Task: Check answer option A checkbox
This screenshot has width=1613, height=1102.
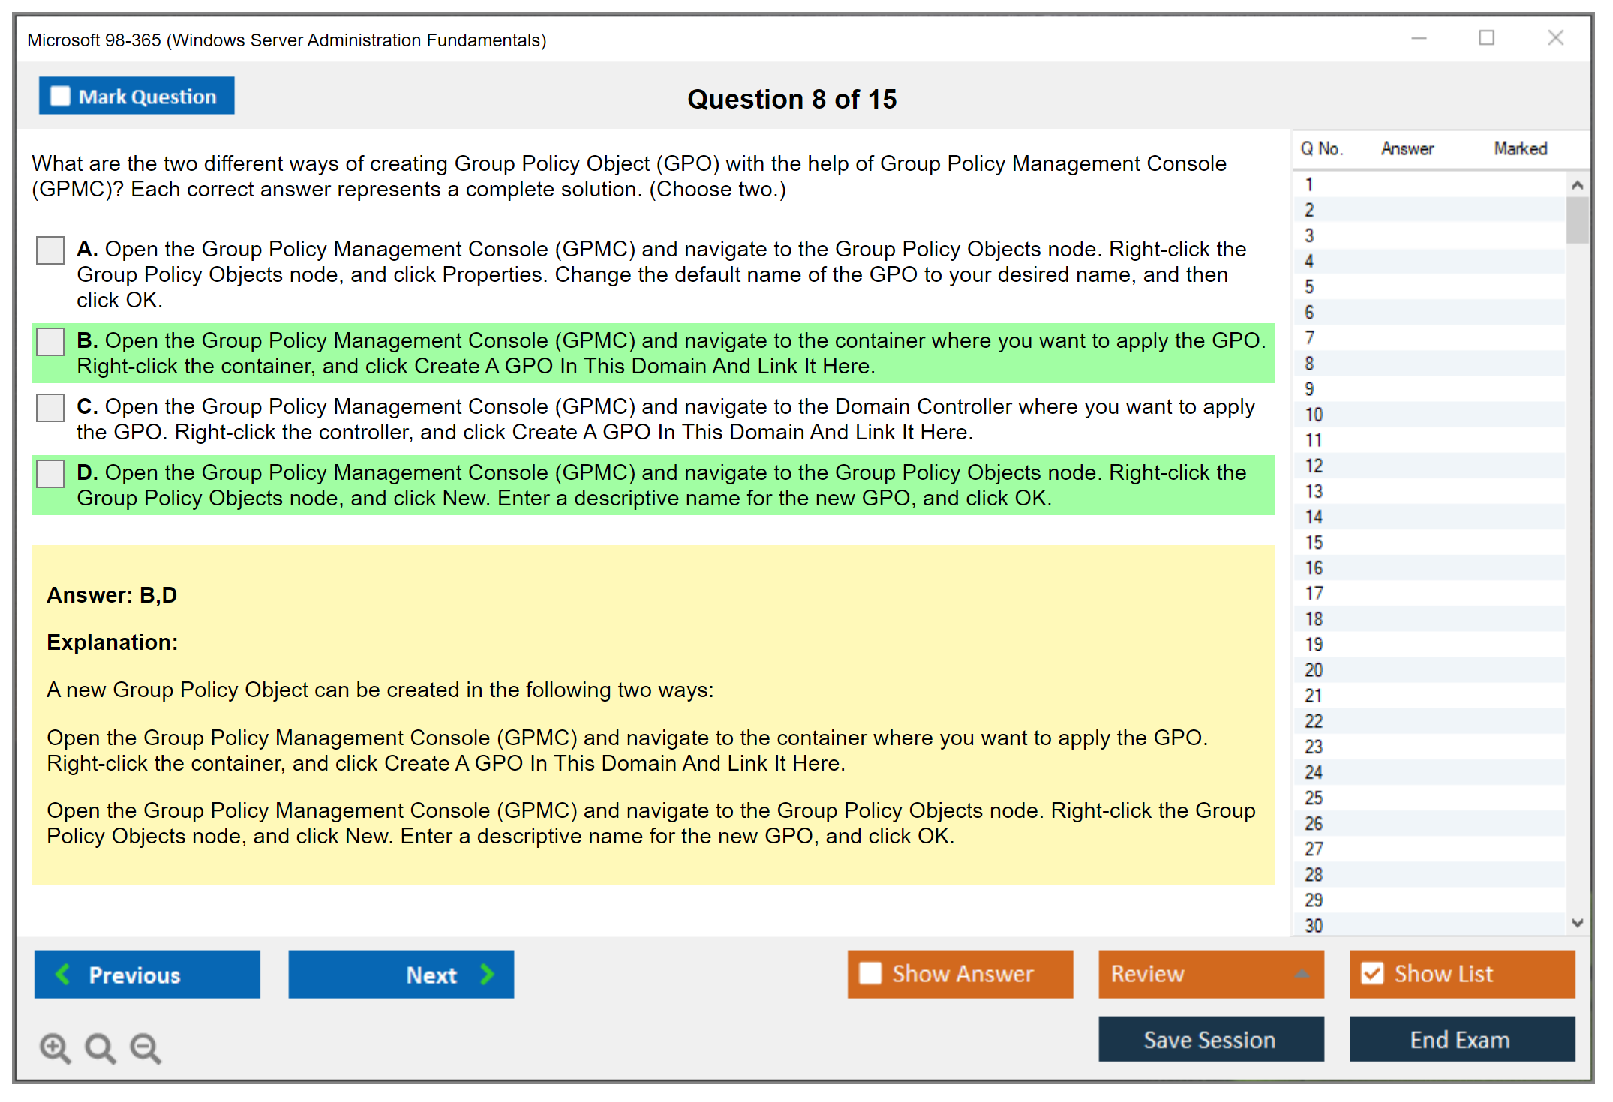Action: (x=50, y=250)
